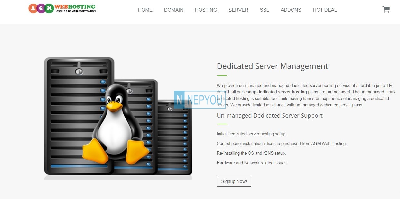Click the 'cheap dedicated server hosting' bold text
This screenshot has width=400, height=199.
[x=275, y=92]
